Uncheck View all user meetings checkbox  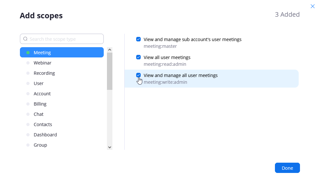[138, 57]
